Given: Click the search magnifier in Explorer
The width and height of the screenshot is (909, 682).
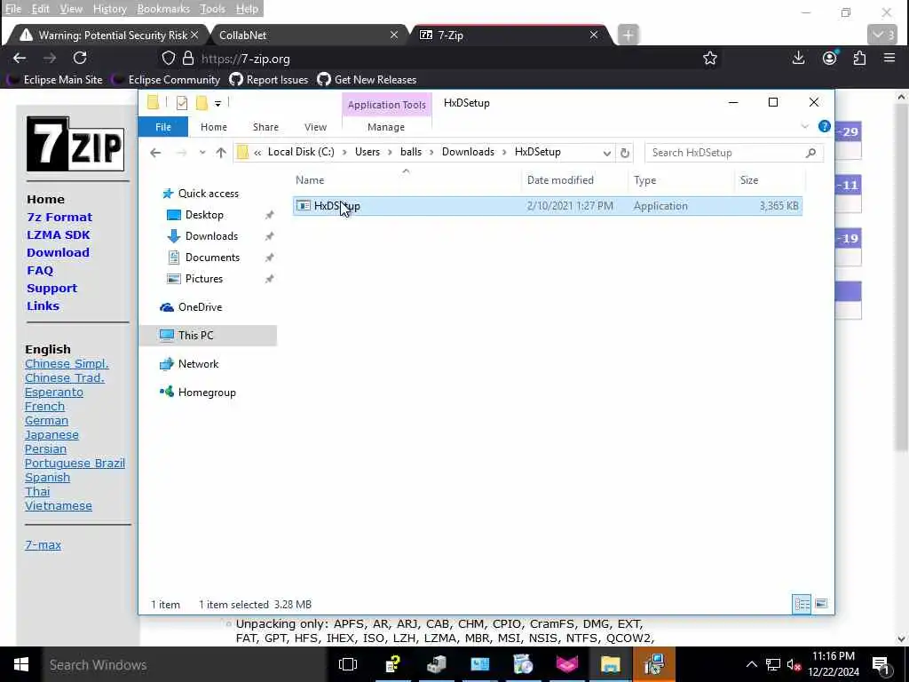Looking at the screenshot, I should tap(810, 153).
